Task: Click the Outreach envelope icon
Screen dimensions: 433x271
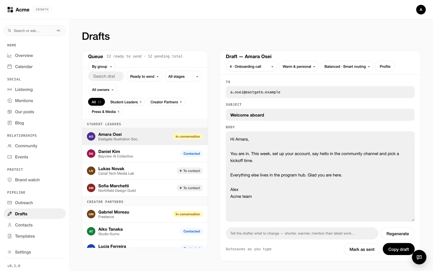Action: [x=10, y=203]
